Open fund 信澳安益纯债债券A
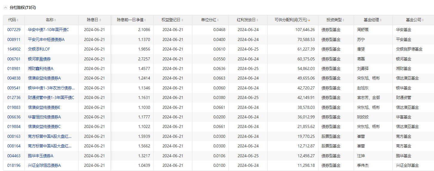This screenshot has width=434, height=171. tap(44, 78)
